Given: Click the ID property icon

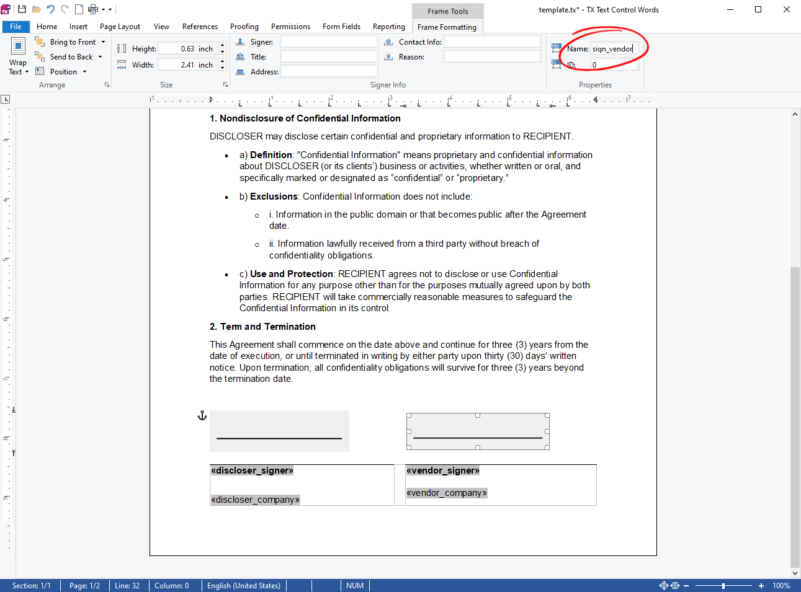Looking at the screenshot, I should 557,64.
